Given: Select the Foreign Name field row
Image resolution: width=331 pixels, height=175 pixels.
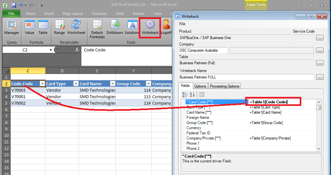Looking at the screenshot, I should (251, 118).
